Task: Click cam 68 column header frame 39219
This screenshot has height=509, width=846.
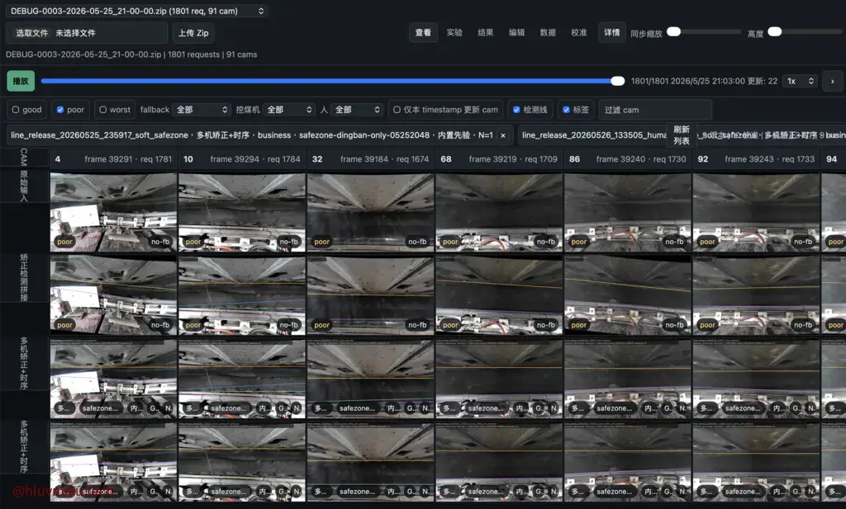Action: (x=499, y=159)
